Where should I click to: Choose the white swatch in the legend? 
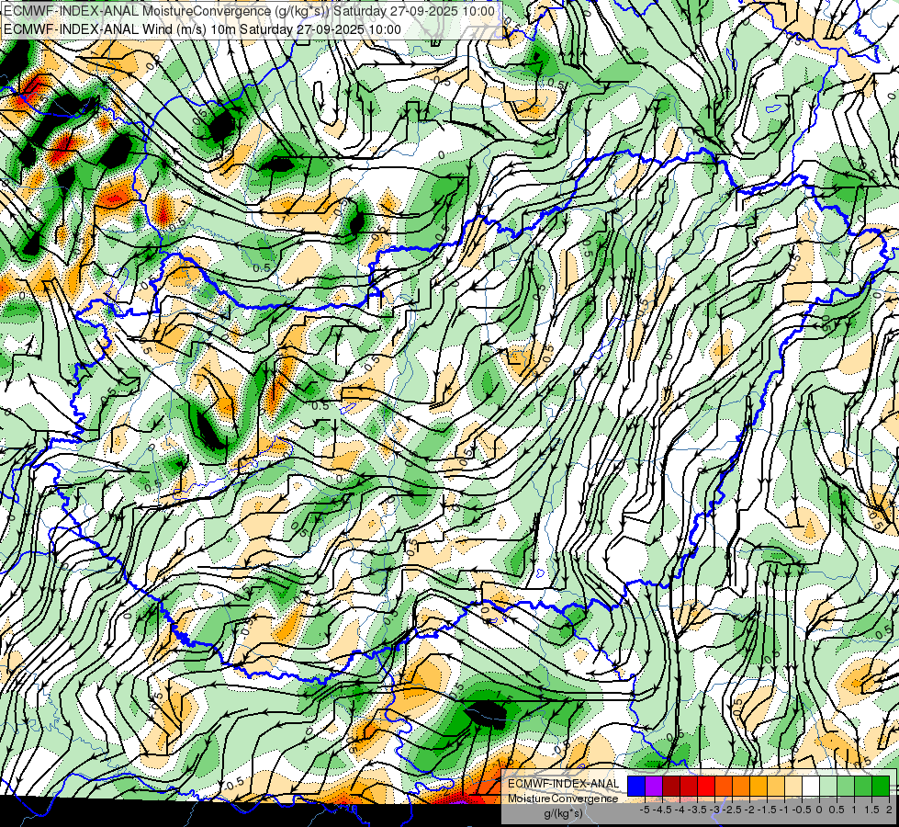811,786
